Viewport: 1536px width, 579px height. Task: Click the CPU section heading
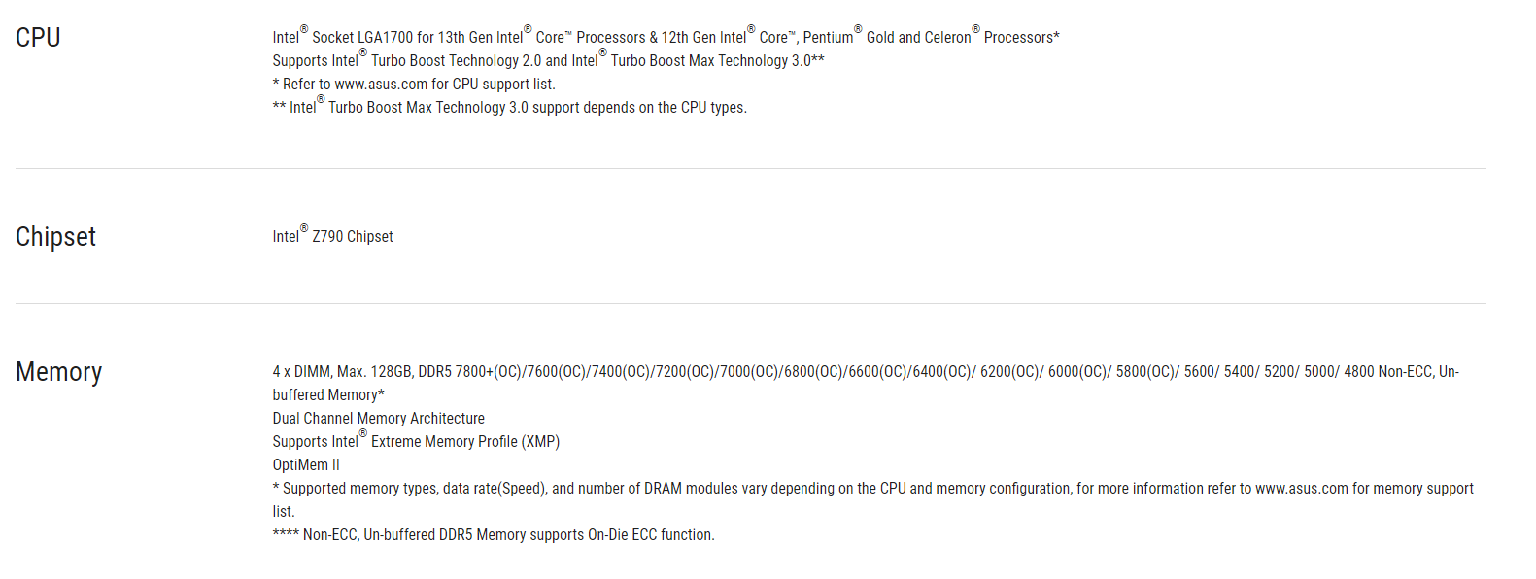(x=38, y=38)
